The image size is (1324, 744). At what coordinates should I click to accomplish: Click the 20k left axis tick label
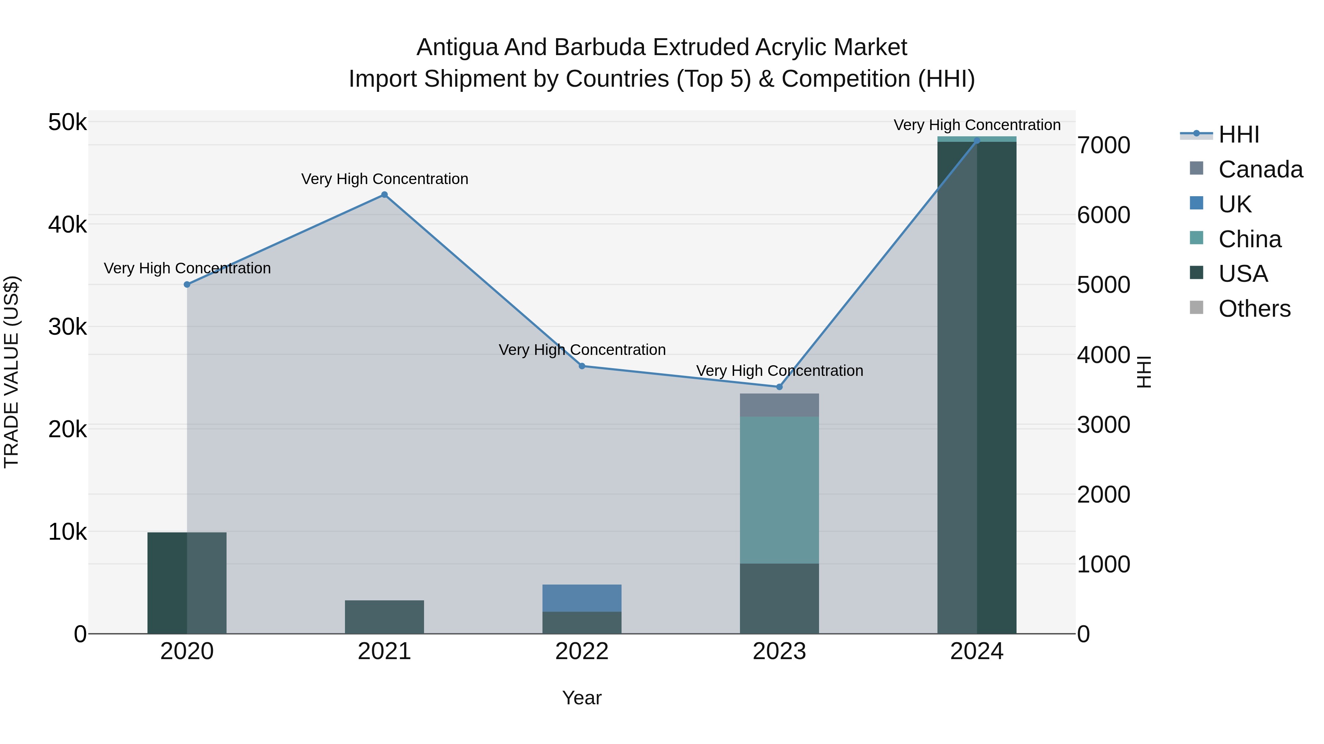click(x=67, y=429)
